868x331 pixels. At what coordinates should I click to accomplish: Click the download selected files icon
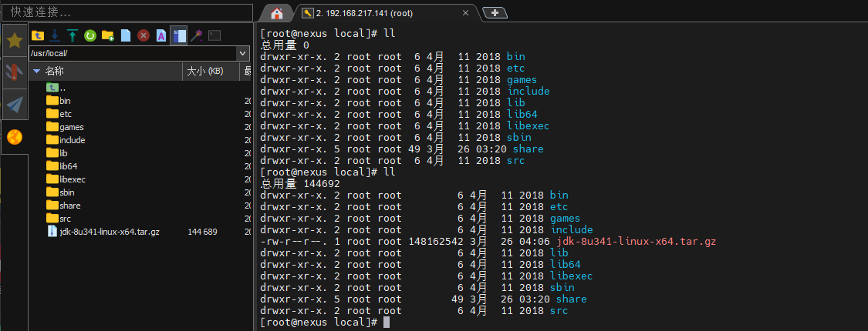point(55,36)
